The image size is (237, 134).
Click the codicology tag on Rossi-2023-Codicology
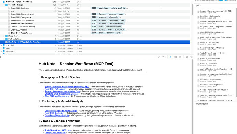coord(103,8)
